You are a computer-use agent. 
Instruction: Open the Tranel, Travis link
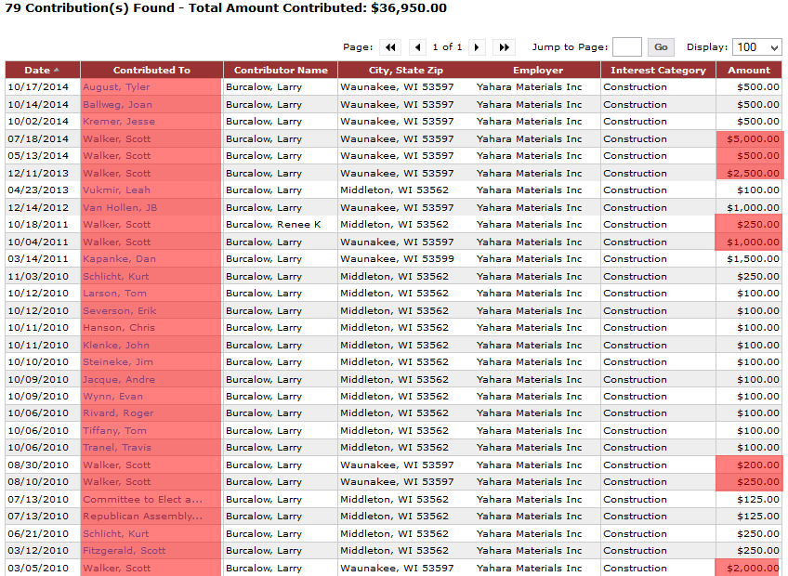tap(117, 448)
